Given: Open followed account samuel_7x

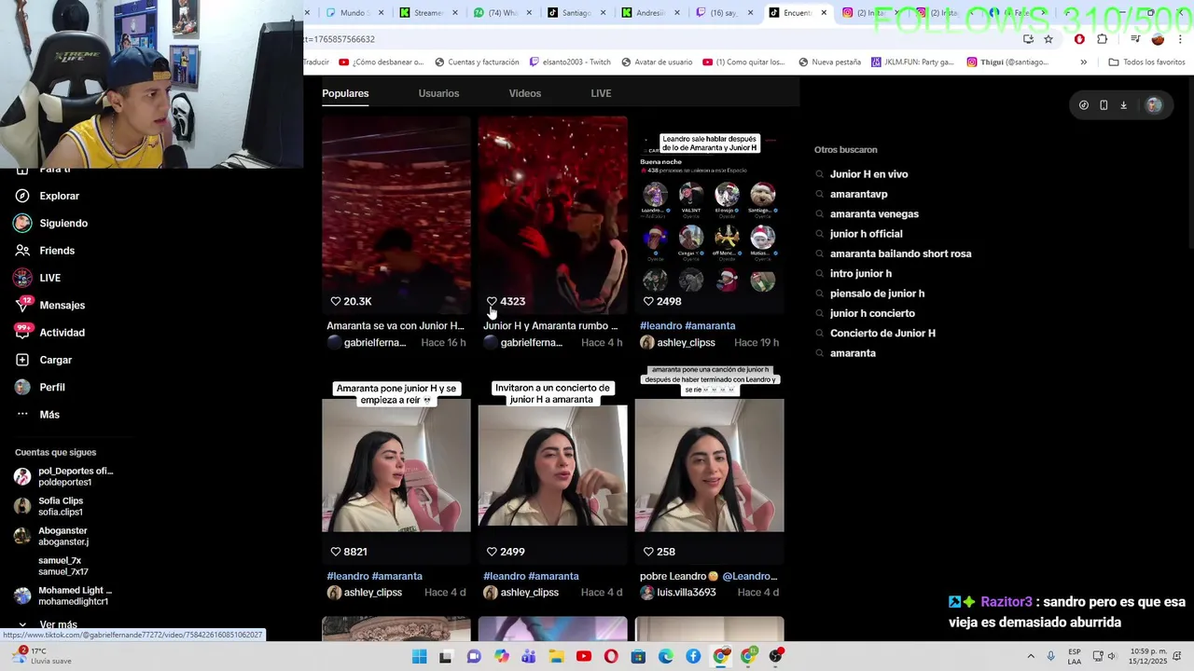Looking at the screenshot, I should pos(52,566).
